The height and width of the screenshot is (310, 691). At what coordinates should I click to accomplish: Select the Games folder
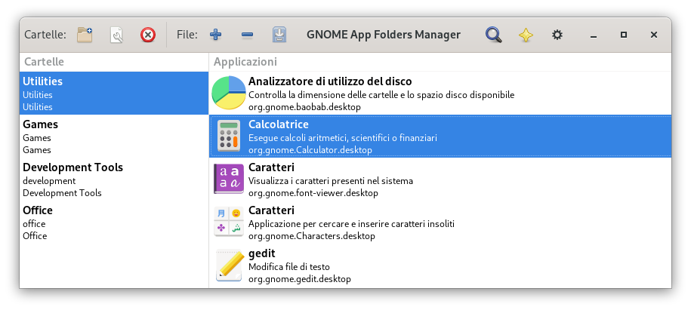(x=114, y=137)
